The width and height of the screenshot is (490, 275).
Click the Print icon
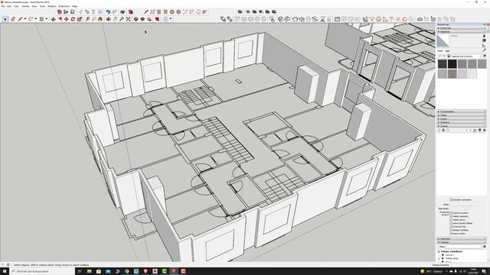pos(122,12)
